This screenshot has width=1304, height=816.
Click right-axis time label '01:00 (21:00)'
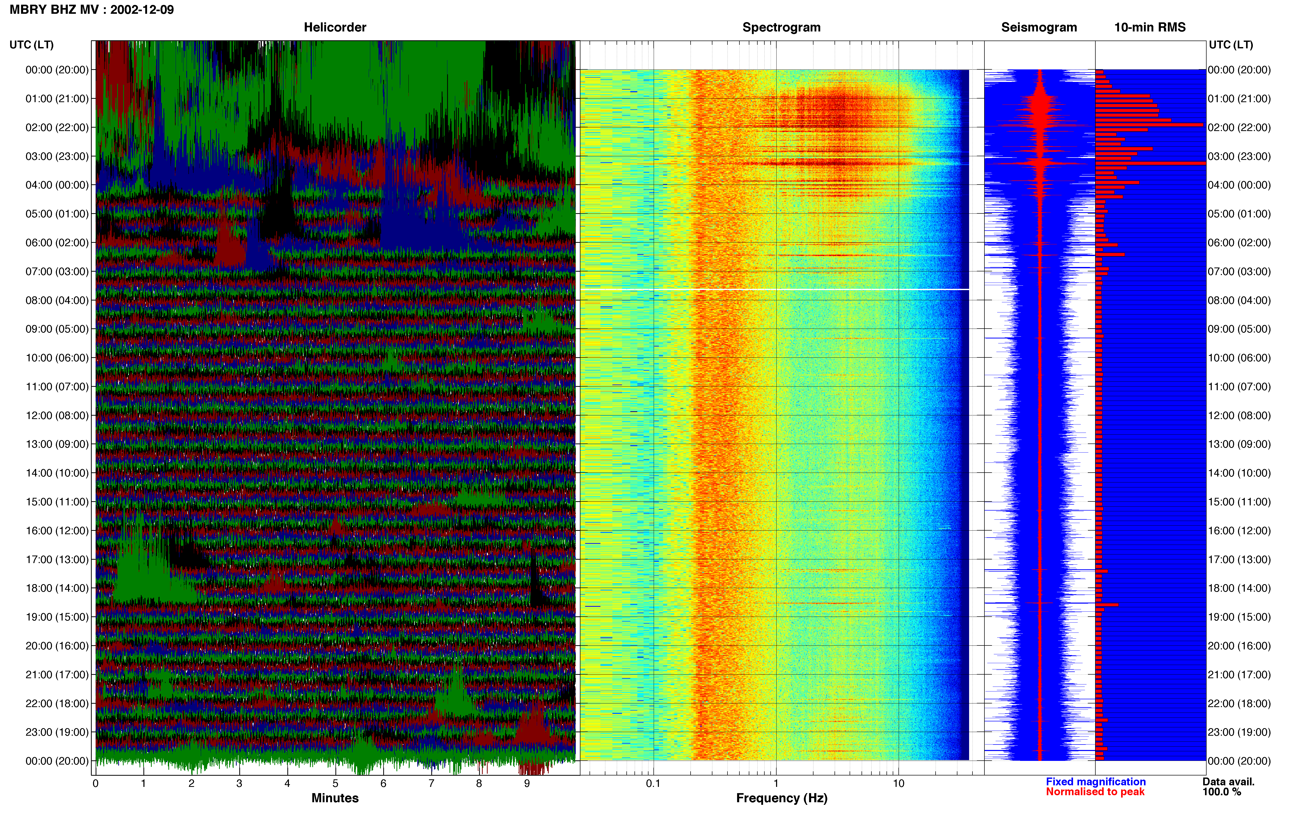1239,99
